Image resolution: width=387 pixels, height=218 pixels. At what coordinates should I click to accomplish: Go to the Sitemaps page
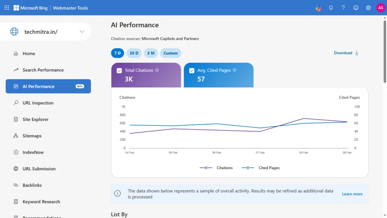[x=32, y=135]
